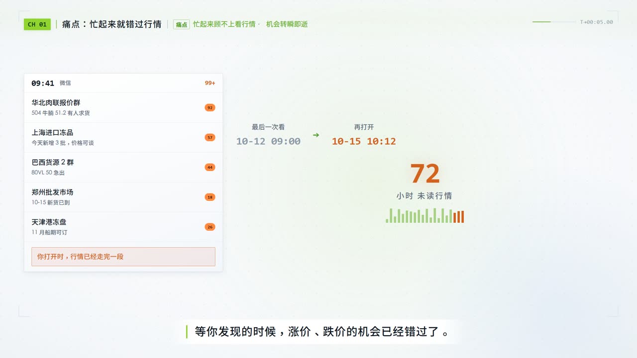The width and height of the screenshot is (637, 358).
Task: Click the text "忙起来顾不上看行情"
Action: point(224,24)
